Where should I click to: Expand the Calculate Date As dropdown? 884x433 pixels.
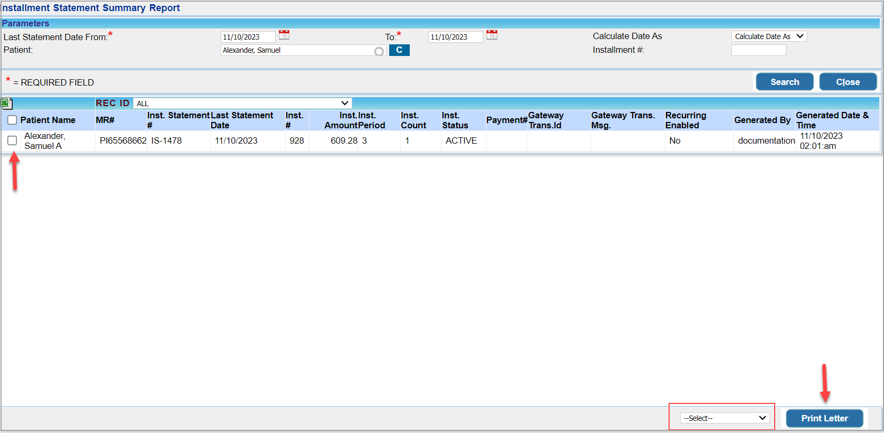pos(769,36)
